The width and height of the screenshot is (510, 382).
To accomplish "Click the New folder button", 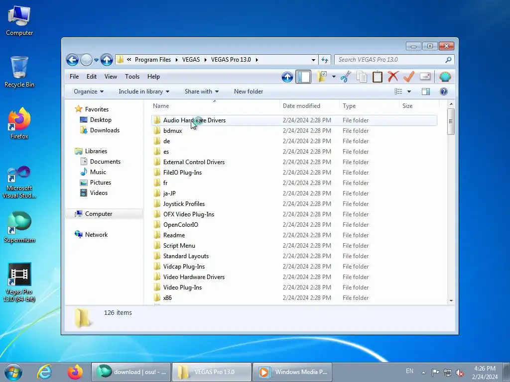I will click(x=249, y=92).
